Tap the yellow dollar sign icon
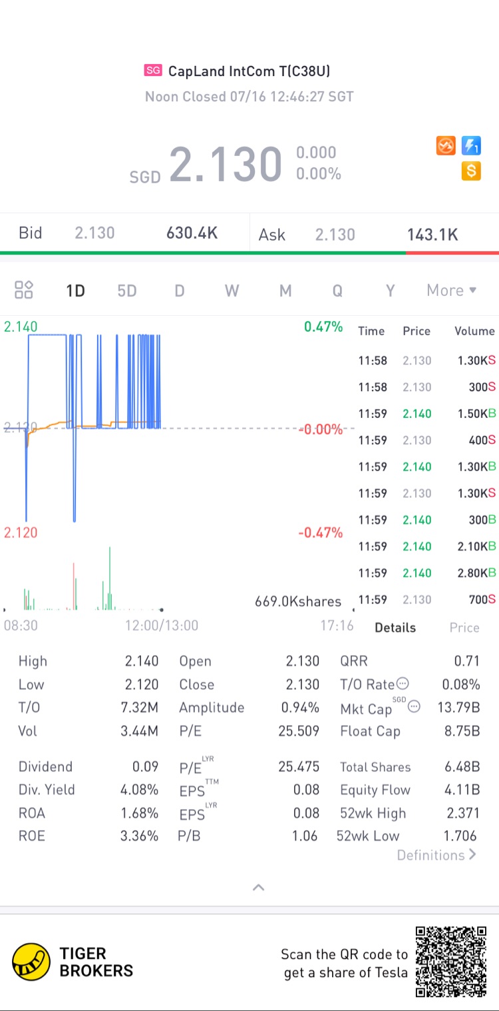This screenshot has width=499, height=1011. pos(471,171)
